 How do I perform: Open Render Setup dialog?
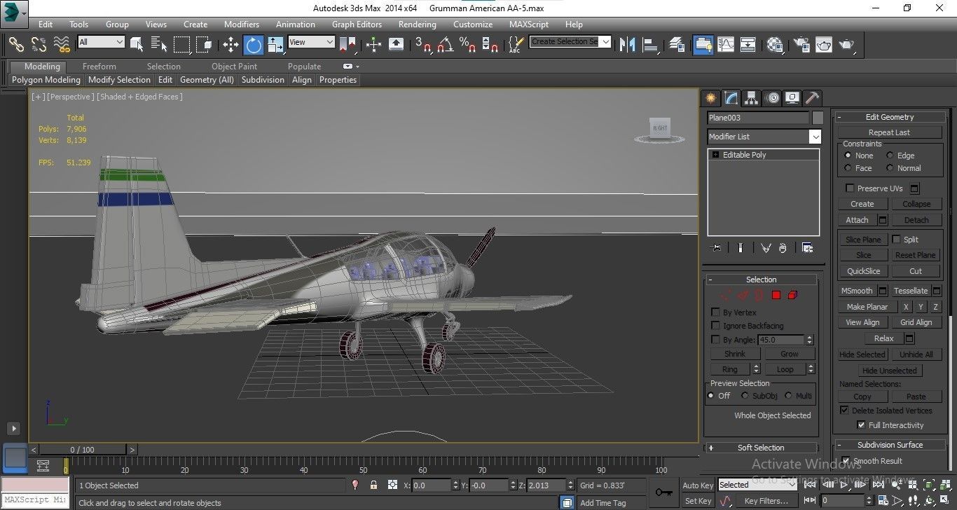[x=801, y=44]
